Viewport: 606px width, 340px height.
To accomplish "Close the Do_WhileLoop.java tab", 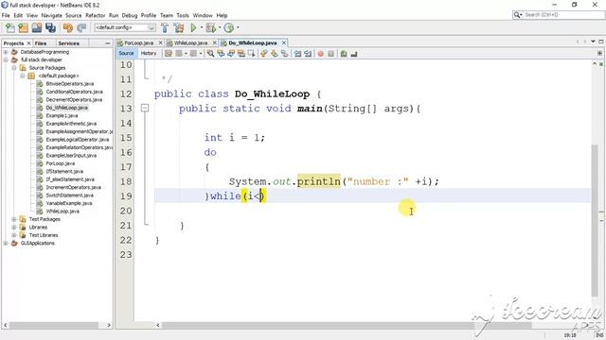I will tap(284, 42).
